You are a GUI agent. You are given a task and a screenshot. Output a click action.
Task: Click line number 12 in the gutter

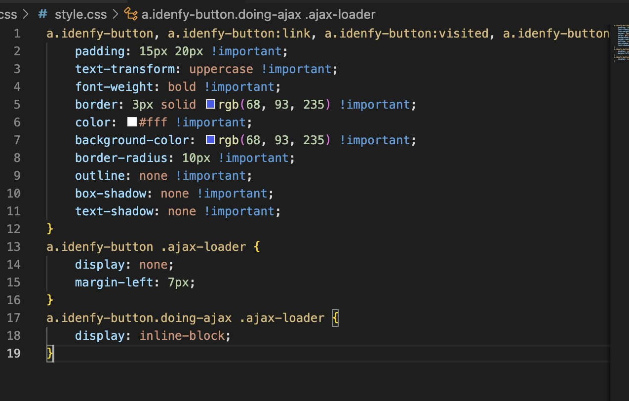coord(14,229)
